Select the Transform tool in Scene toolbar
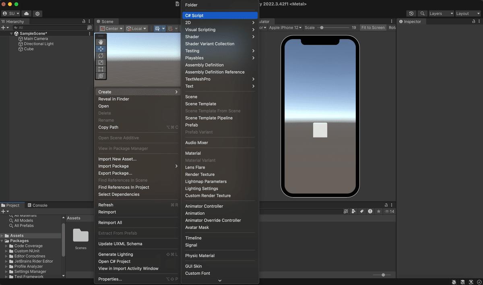 (101, 76)
